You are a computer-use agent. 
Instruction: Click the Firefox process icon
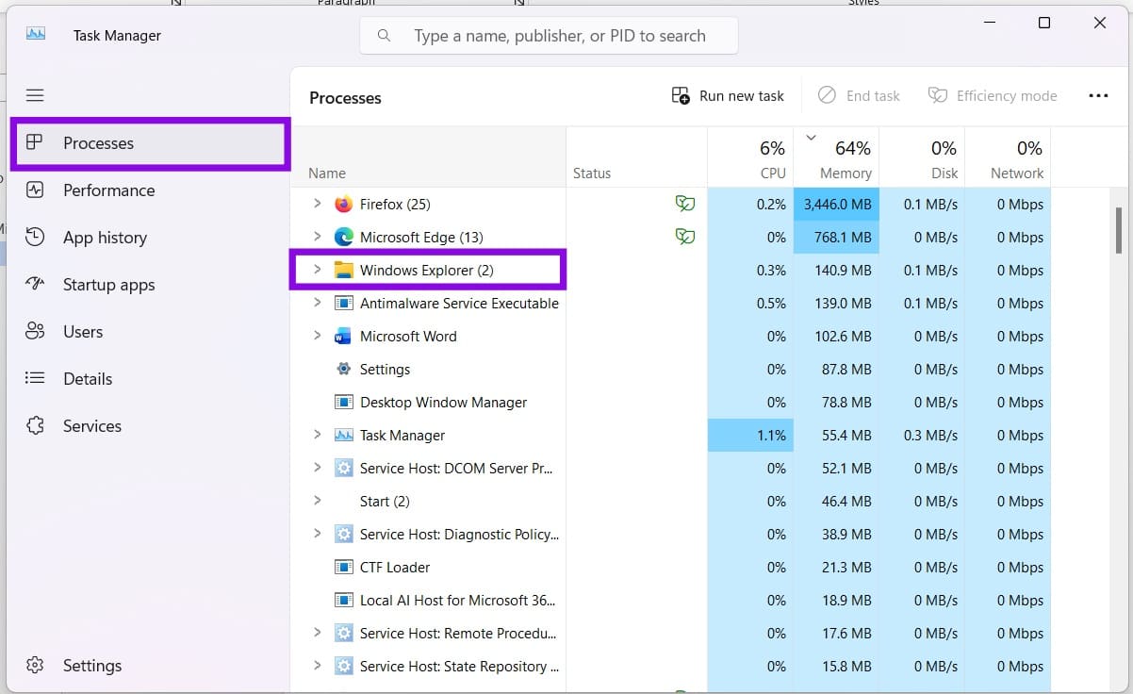click(343, 204)
